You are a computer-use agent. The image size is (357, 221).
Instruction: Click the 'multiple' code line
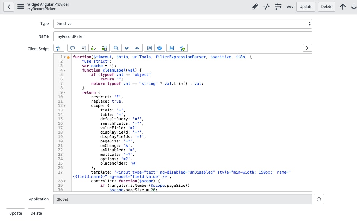117,155
